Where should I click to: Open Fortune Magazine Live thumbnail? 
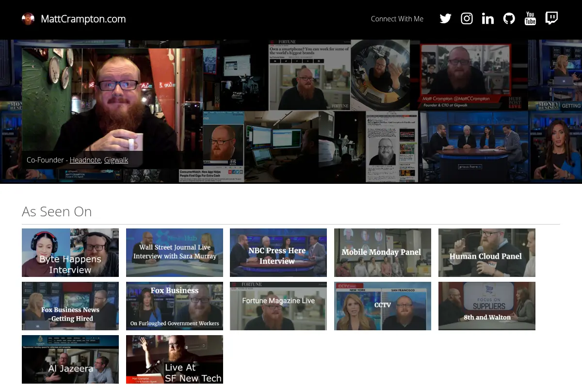tap(278, 306)
